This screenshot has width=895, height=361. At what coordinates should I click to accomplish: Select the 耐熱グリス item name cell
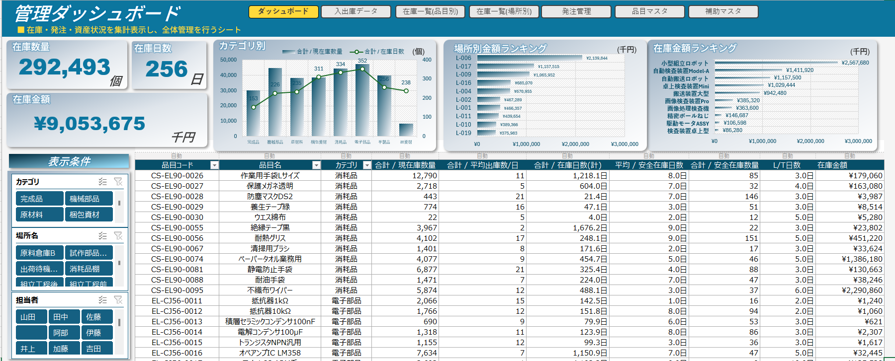270,238
